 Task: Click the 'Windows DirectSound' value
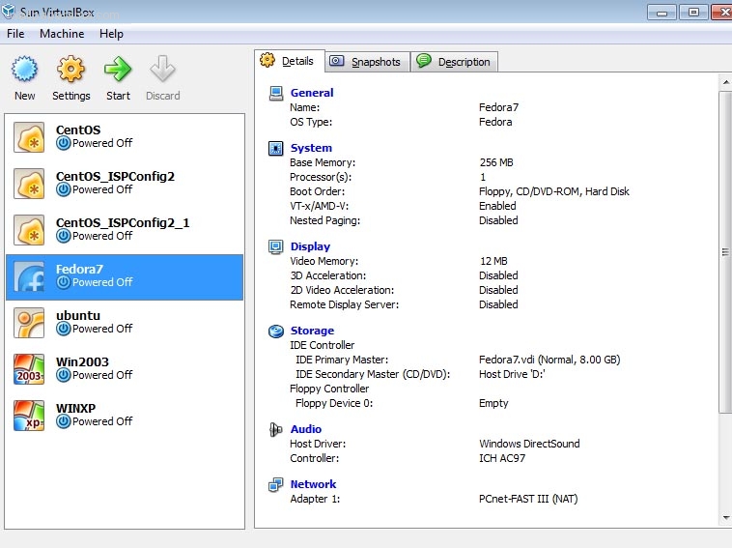529,444
